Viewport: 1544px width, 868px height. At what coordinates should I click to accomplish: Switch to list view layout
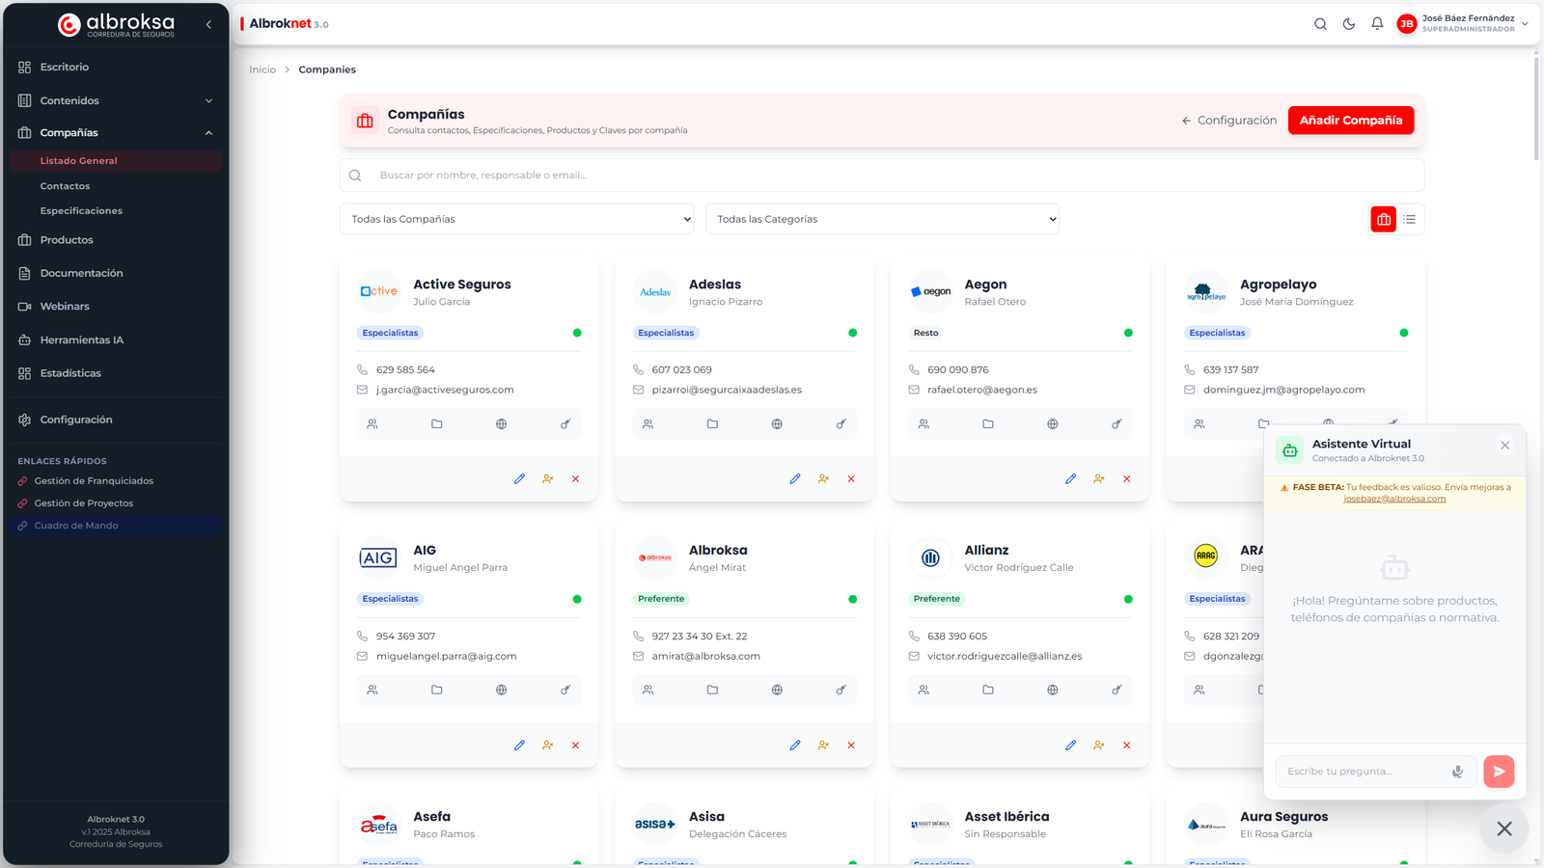click(x=1410, y=220)
